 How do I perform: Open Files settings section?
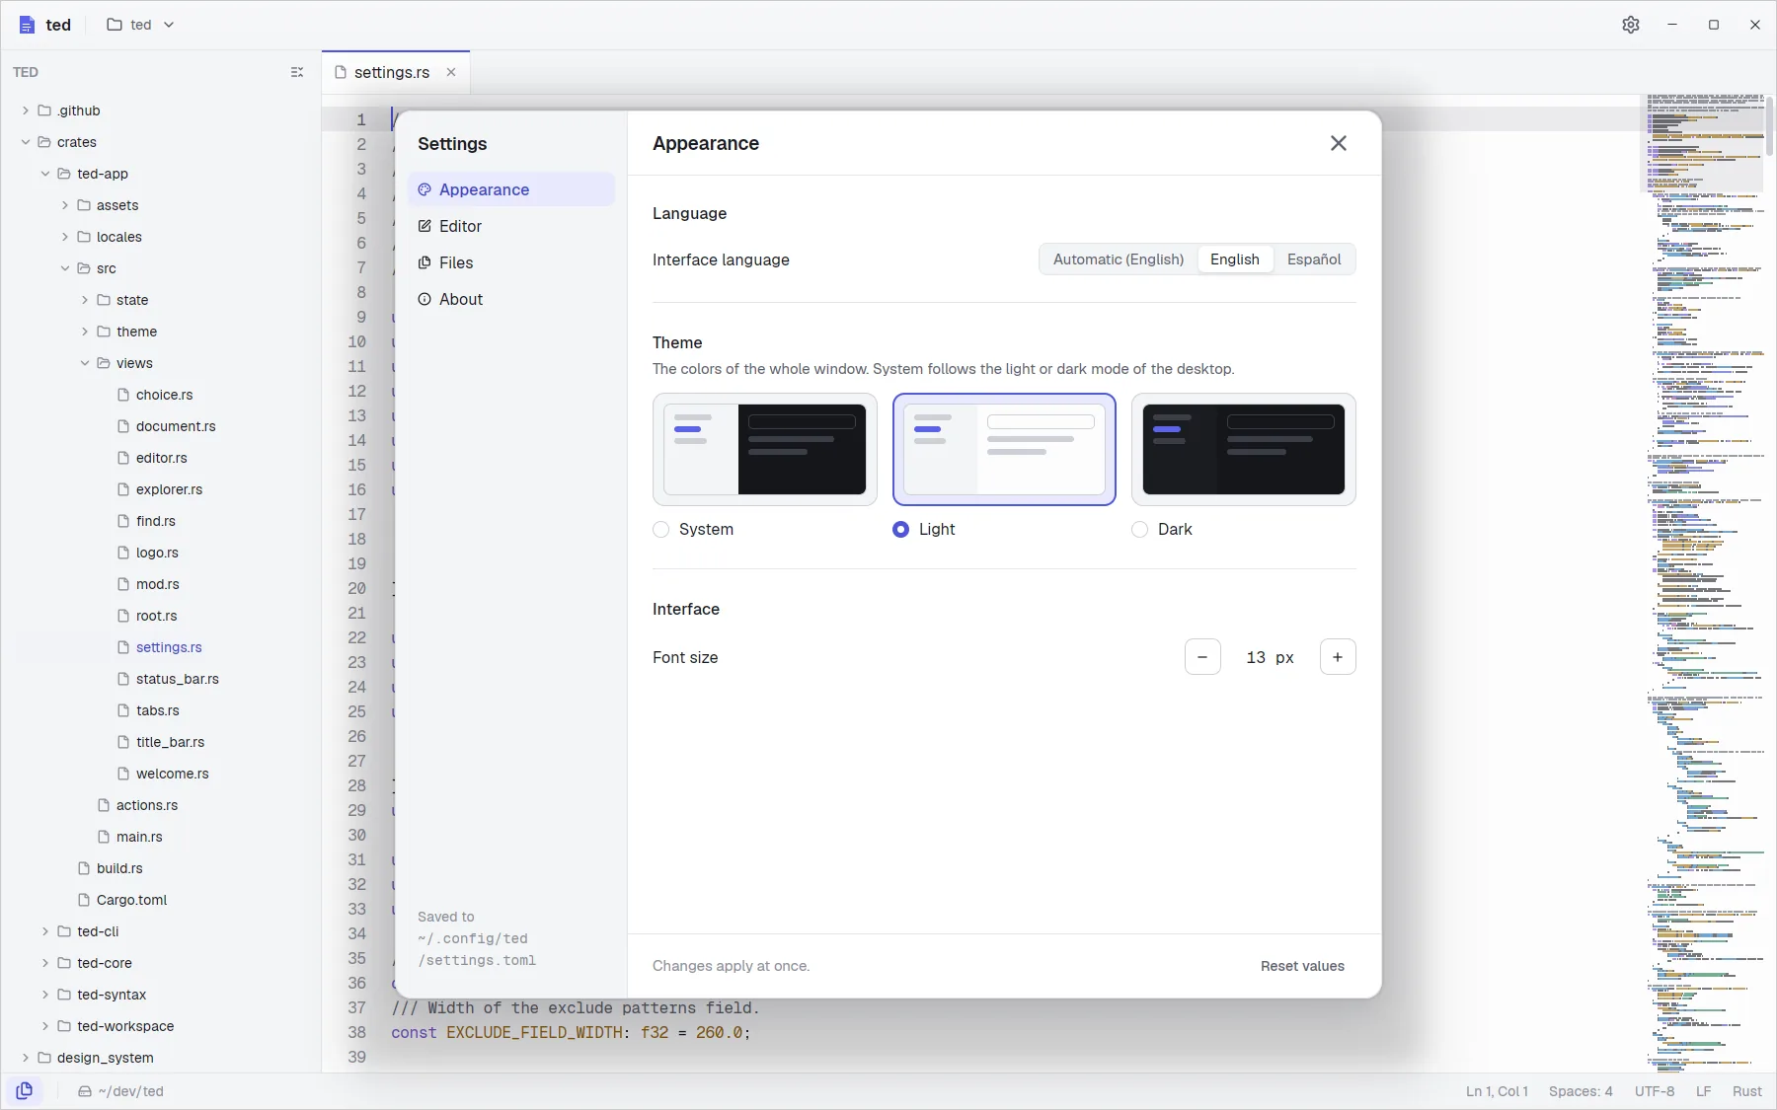(511, 262)
